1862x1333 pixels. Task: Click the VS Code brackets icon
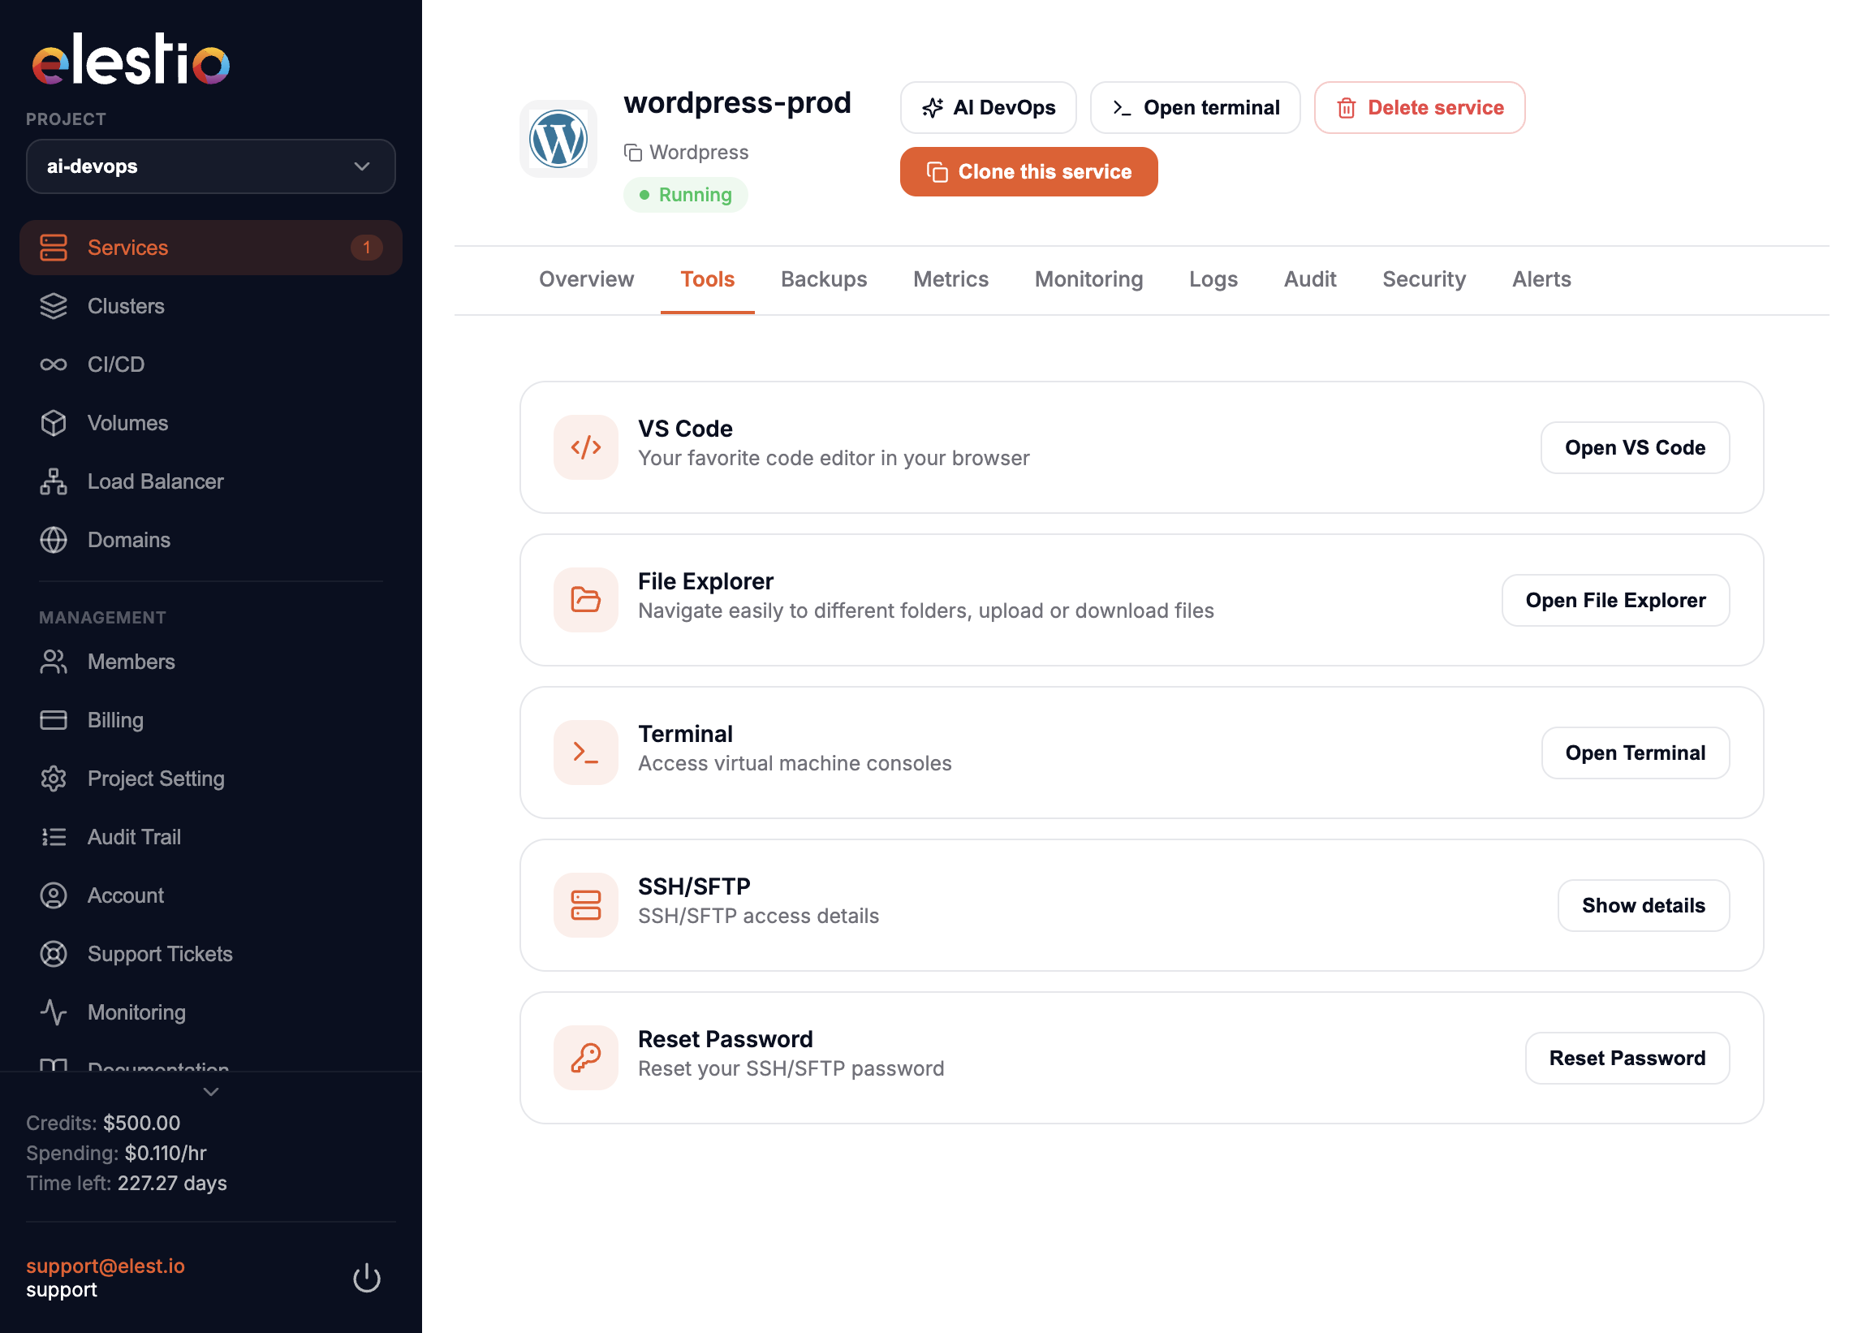586,447
